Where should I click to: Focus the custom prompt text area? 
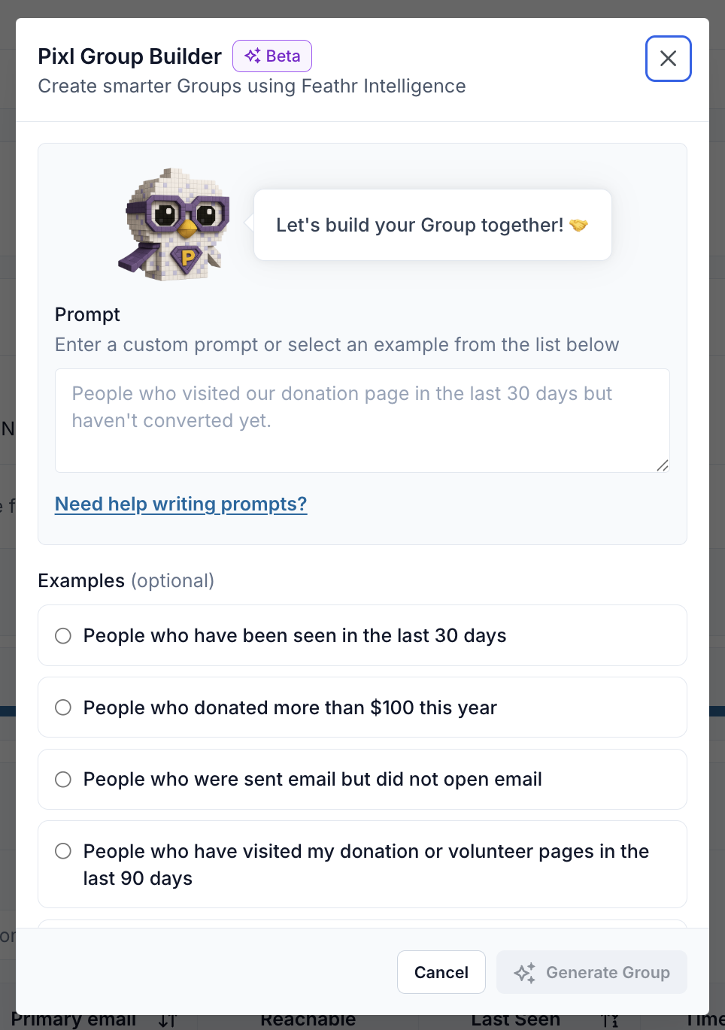pyautogui.click(x=362, y=420)
